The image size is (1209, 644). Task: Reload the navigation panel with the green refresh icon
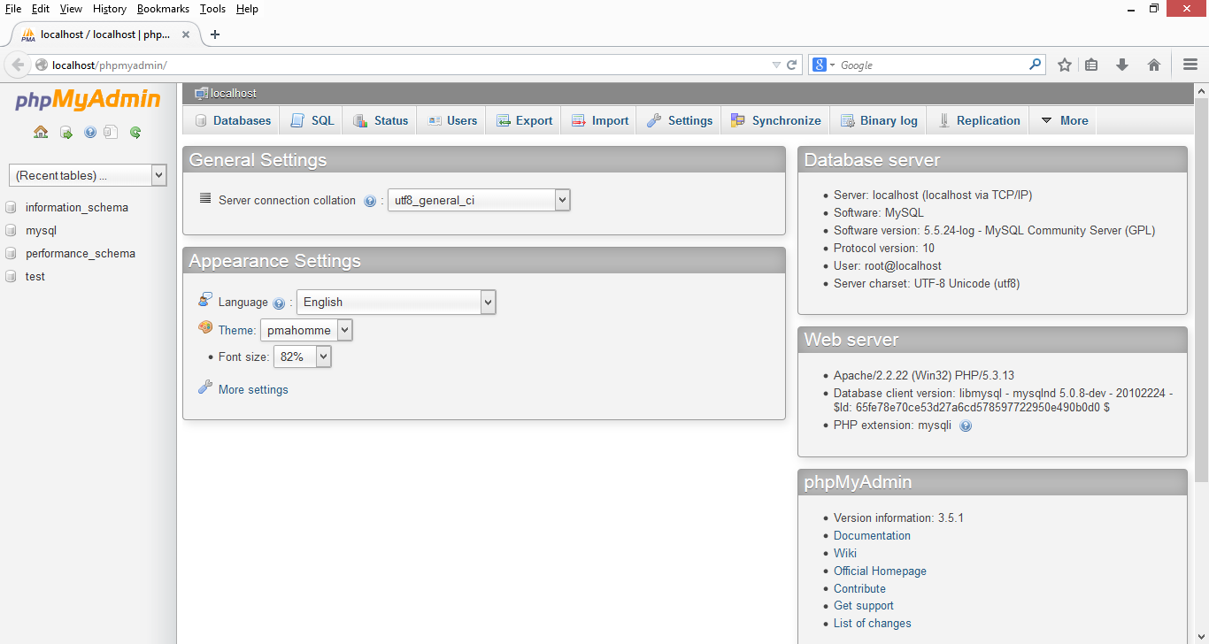[134, 132]
